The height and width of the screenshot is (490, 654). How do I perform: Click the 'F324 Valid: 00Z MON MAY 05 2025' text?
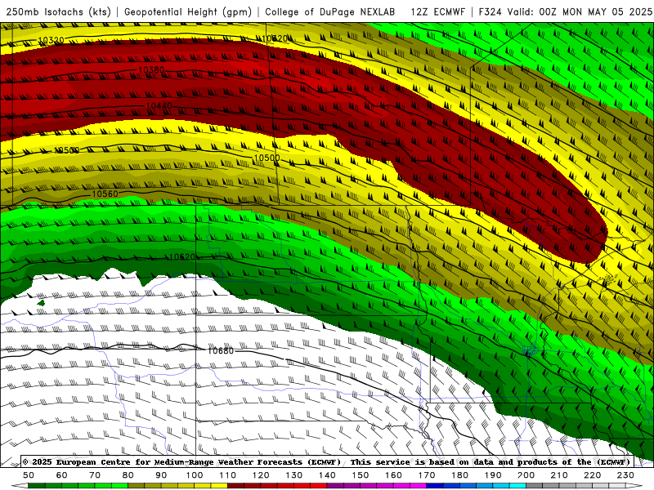point(565,11)
